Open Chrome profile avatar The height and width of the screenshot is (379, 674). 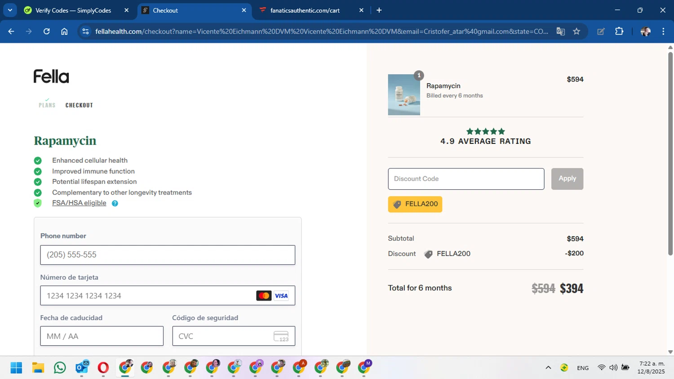pyautogui.click(x=645, y=31)
